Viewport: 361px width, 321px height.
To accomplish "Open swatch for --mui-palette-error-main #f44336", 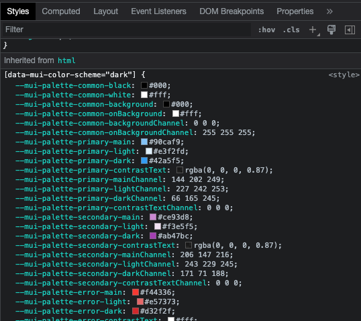I will point(136,292).
